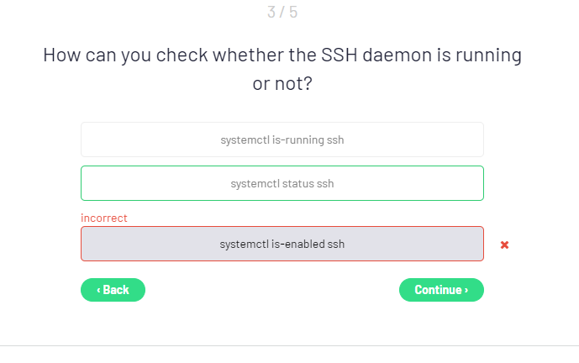
Task: Click the right chevron on Continue
Action: (466, 290)
